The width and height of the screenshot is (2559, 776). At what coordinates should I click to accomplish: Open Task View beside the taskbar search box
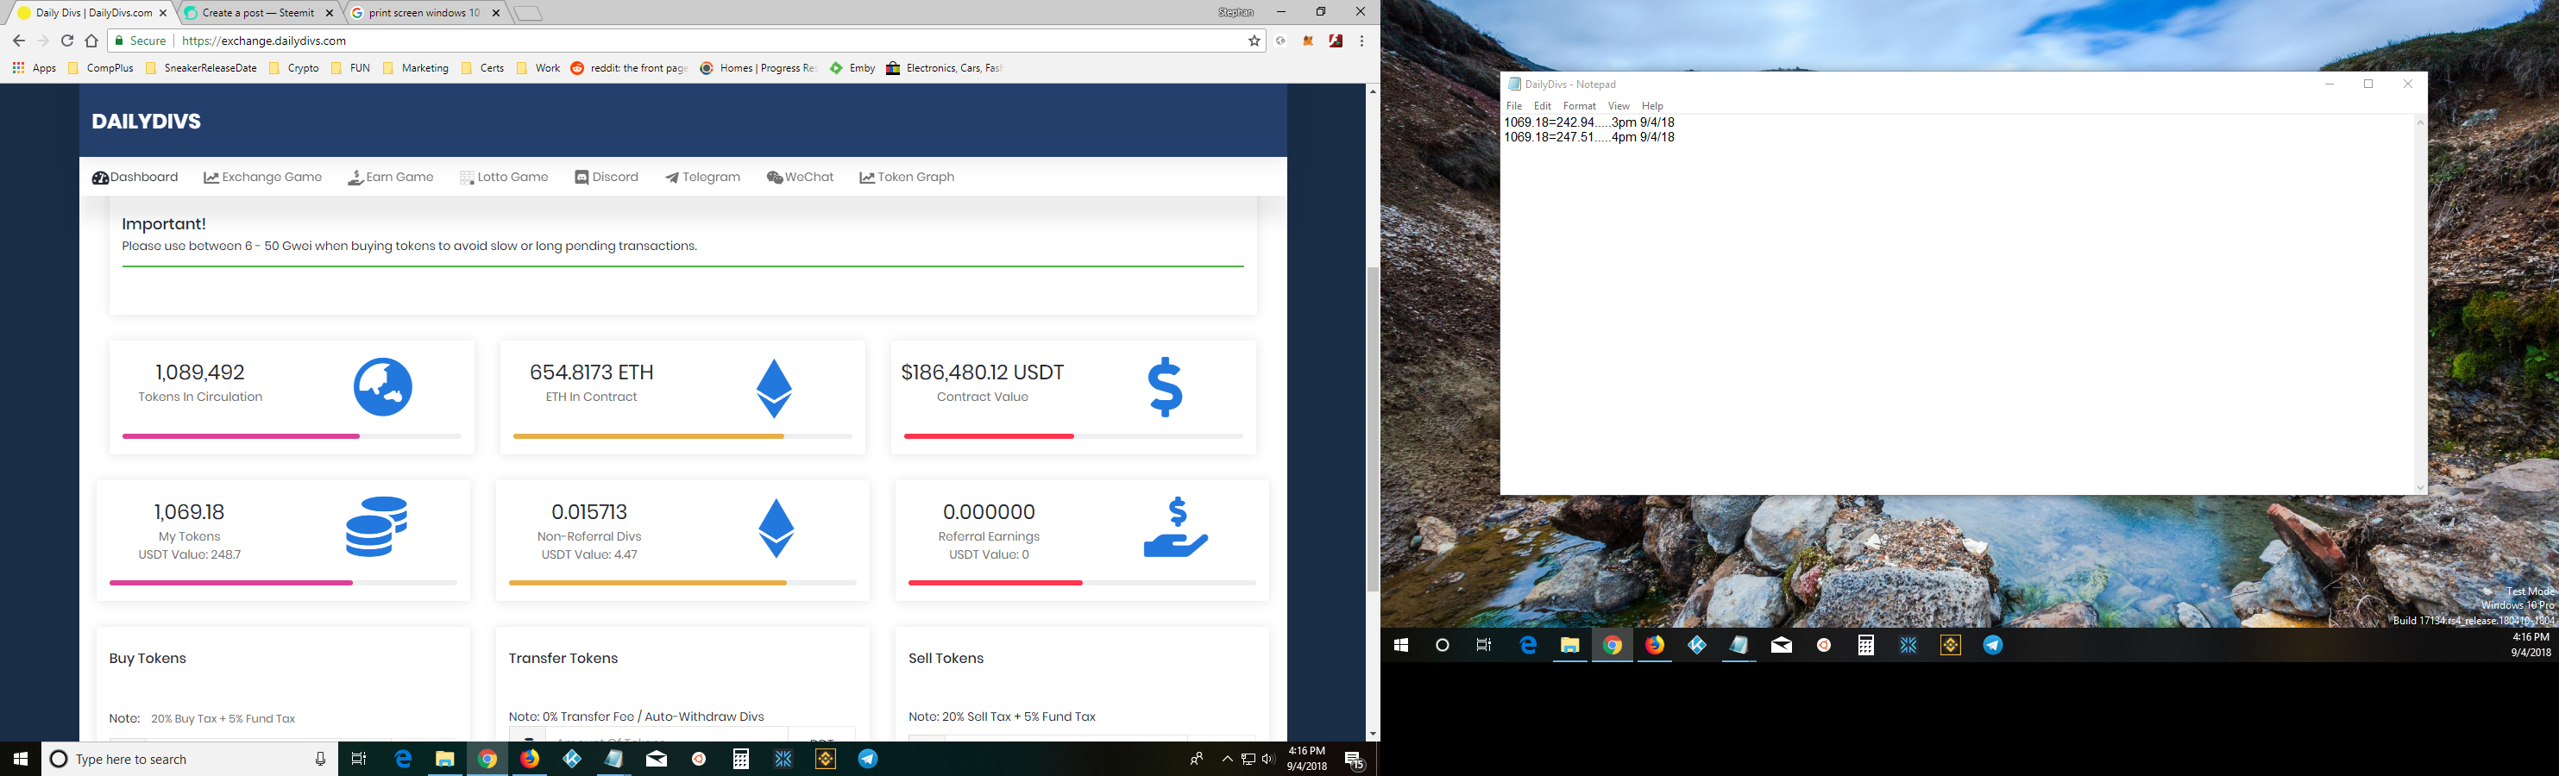coord(360,759)
